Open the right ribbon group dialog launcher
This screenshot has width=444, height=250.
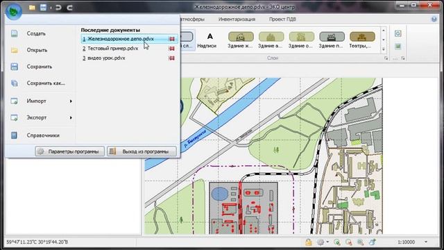pos(402,58)
